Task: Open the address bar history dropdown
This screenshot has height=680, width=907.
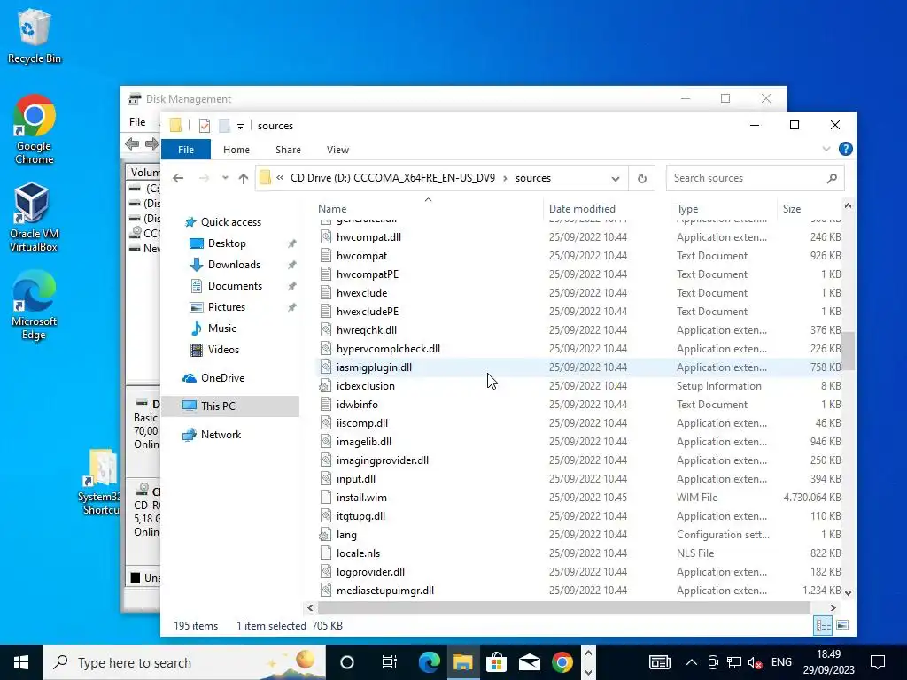Action: [616, 179]
